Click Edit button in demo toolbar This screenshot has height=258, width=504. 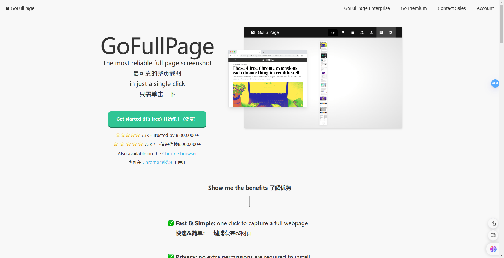333,33
